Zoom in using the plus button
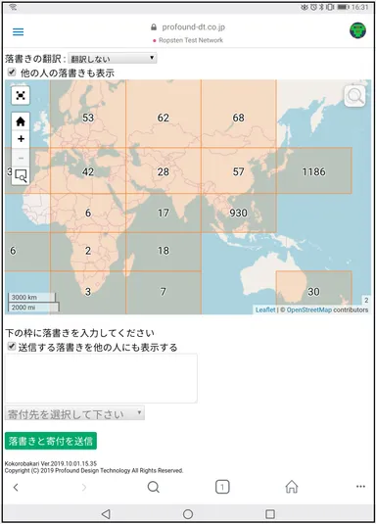This screenshot has width=376, height=524. coord(21,139)
